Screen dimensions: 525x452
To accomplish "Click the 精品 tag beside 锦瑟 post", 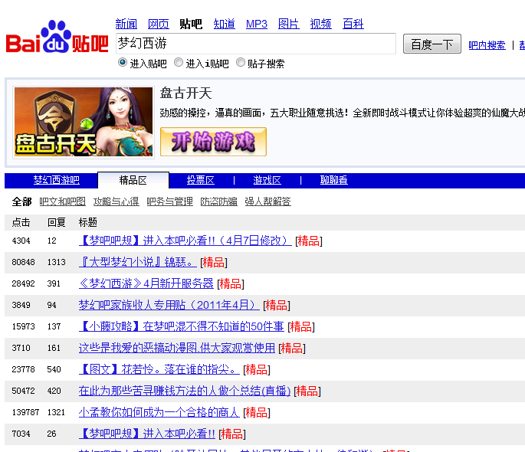I will pyautogui.click(x=214, y=262).
